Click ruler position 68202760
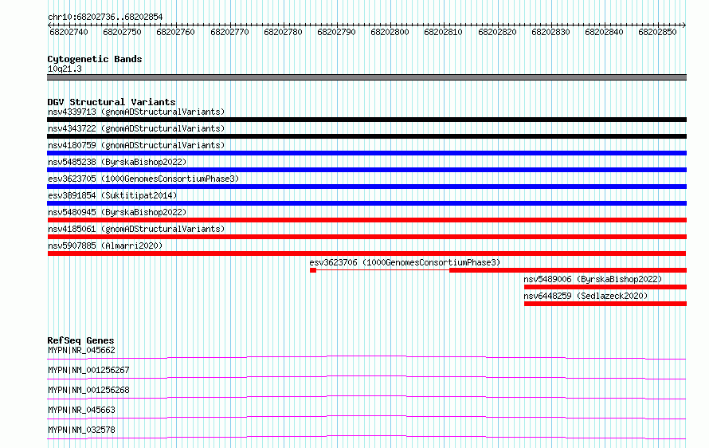The height and width of the screenshot is (448, 709). (x=175, y=32)
